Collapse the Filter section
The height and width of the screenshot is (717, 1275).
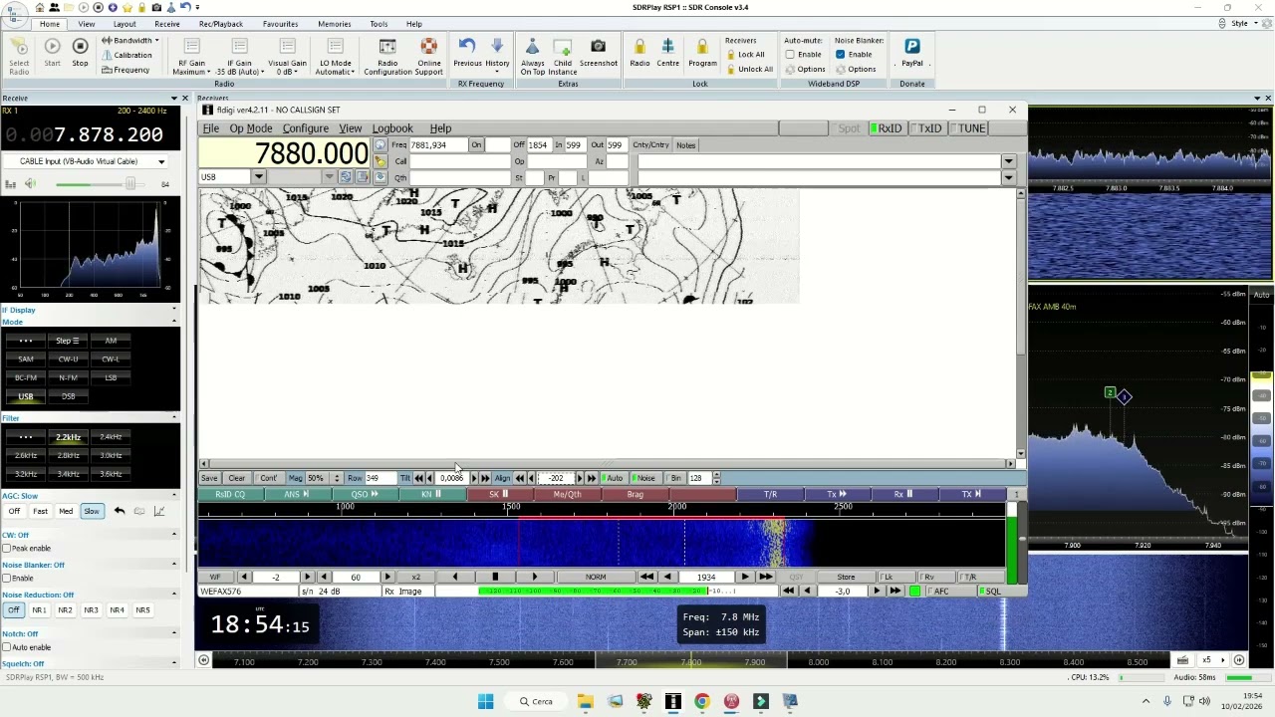click(174, 418)
